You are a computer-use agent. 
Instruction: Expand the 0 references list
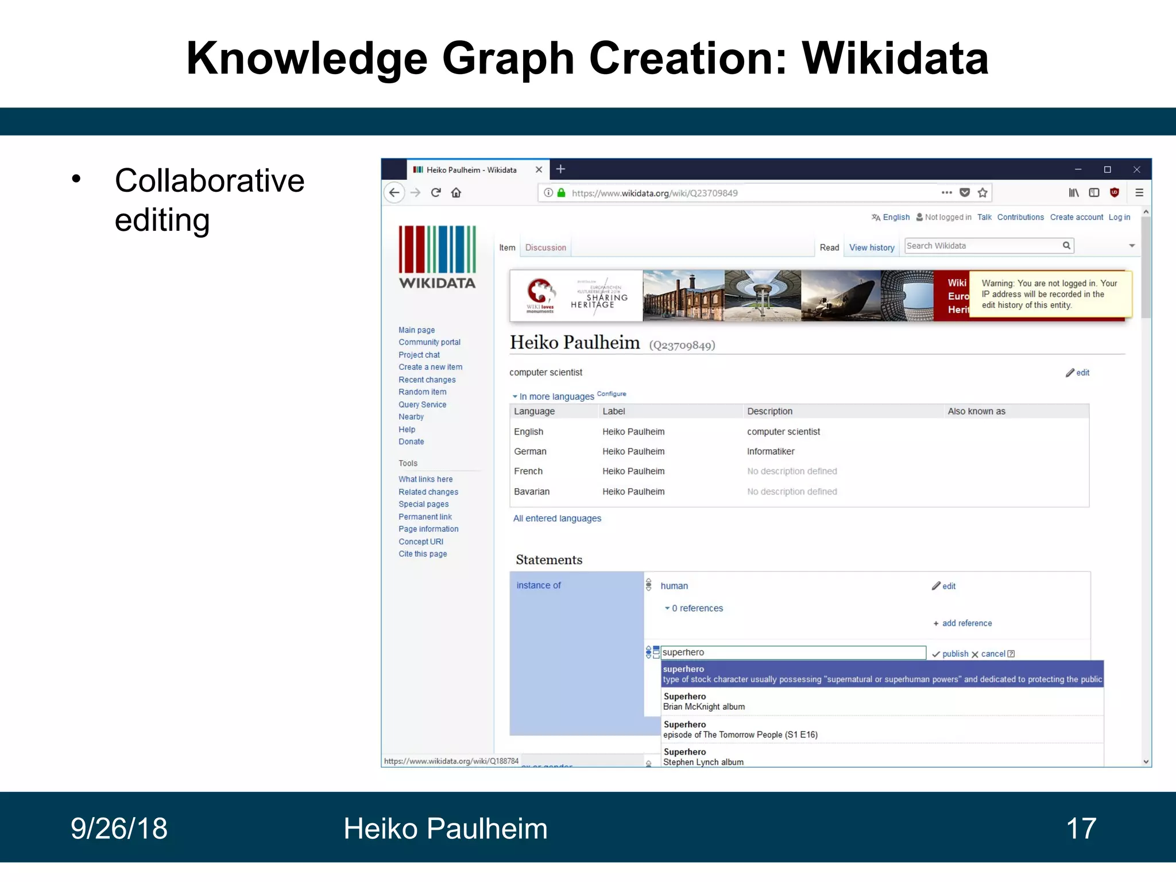694,608
